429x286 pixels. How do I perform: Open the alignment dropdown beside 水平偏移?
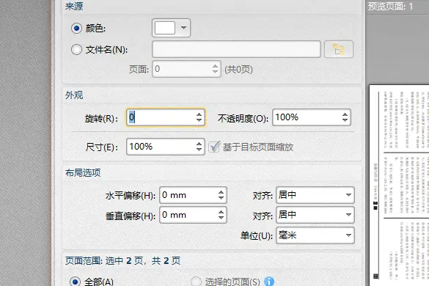pos(315,195)
